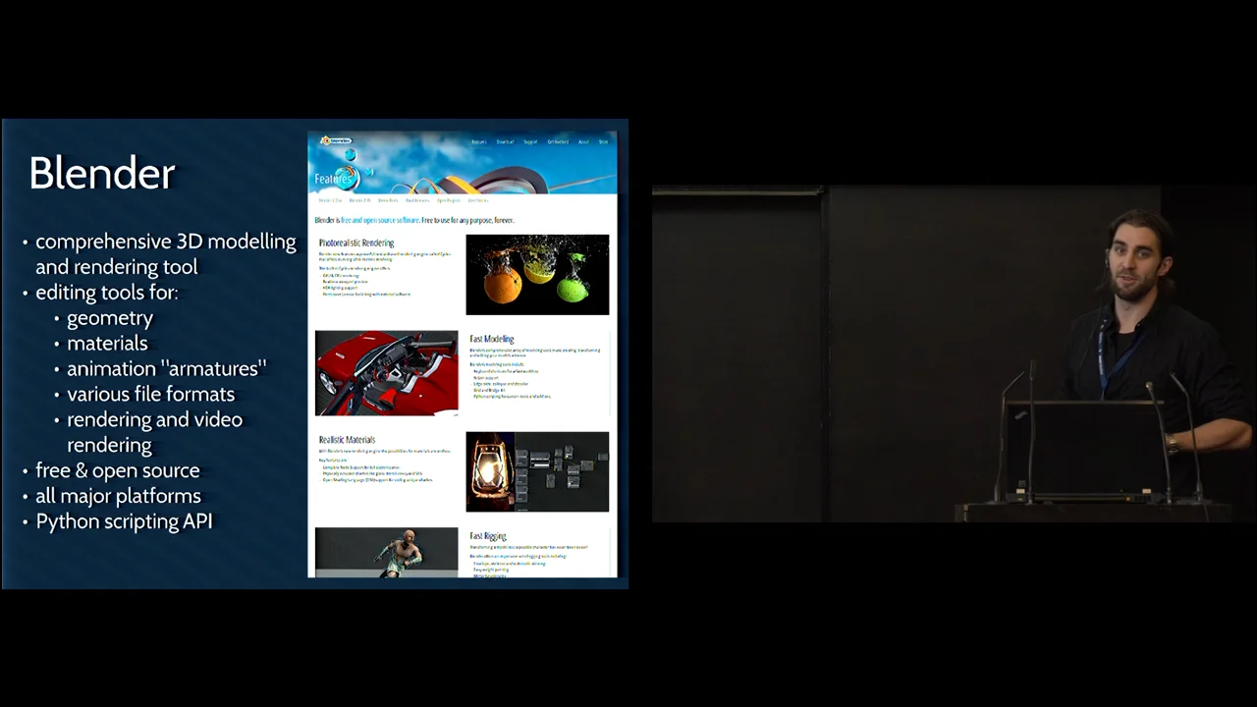1257x707 pixels.
Task: Click the 'various file formats' sub-bullet
Action: [151, 394]
